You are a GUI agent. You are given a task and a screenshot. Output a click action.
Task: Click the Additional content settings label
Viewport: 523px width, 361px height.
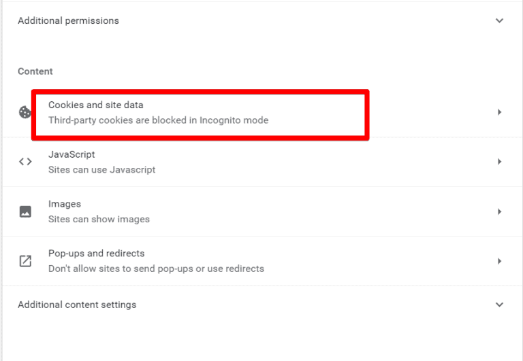coord(77,305)
